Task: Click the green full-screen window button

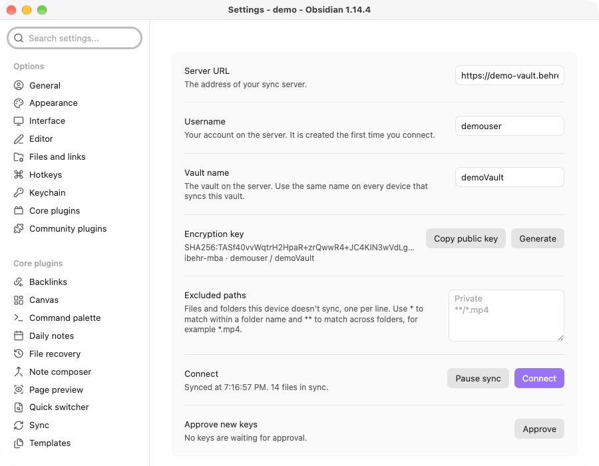Action: tap(42, 10)
